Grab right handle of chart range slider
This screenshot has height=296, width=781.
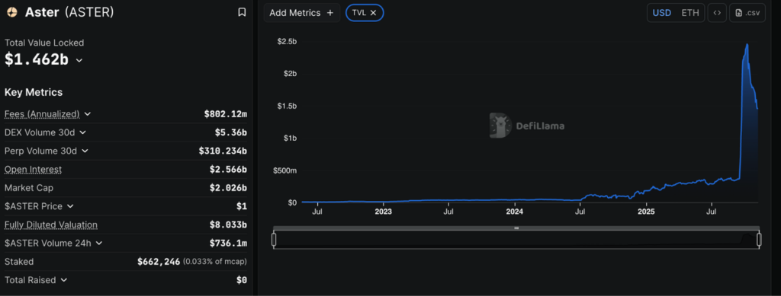coord(759,240)
